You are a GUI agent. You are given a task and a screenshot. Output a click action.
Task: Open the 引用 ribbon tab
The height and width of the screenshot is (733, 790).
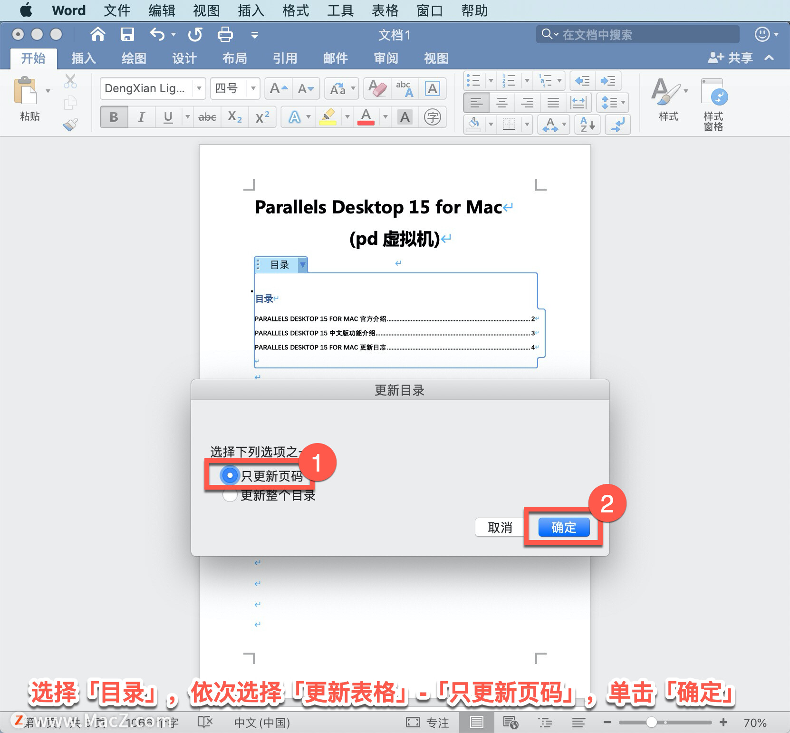click(285, 58)
